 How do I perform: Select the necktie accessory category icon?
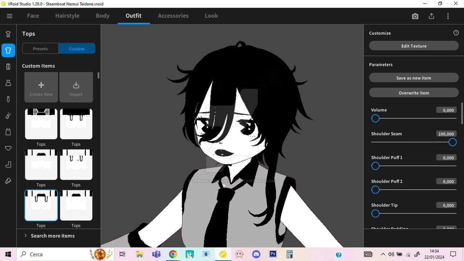(x=8, y=99)
